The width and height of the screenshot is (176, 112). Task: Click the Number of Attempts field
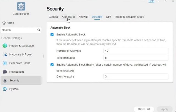point(136,51)
